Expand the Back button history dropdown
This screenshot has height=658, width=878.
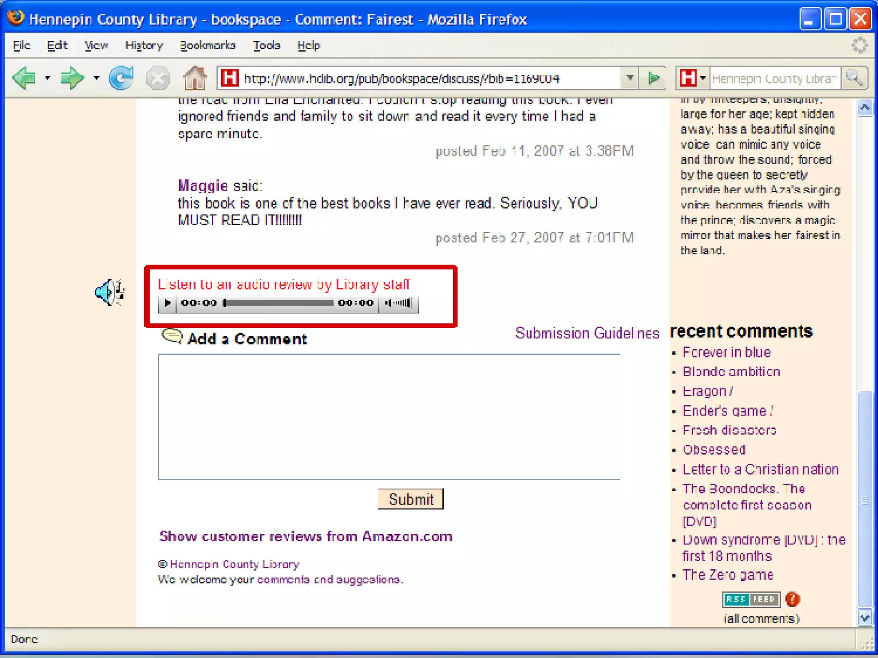click(x=48, y=78)
